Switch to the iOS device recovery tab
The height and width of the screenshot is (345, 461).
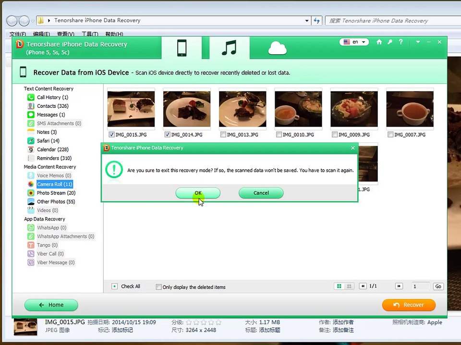(182, 48)
